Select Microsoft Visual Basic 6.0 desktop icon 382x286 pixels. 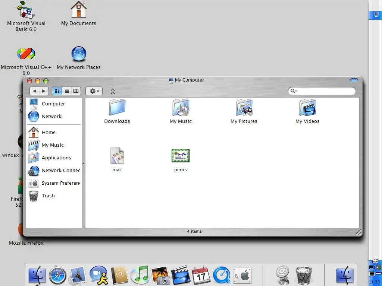pyautogui.click(x=26, y=16)
